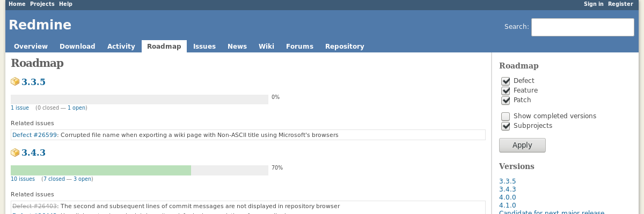The height and width of the screenshot is (214, 644).
Task: Click the package icon beside version 3.4.3
Action: [15, 152]
